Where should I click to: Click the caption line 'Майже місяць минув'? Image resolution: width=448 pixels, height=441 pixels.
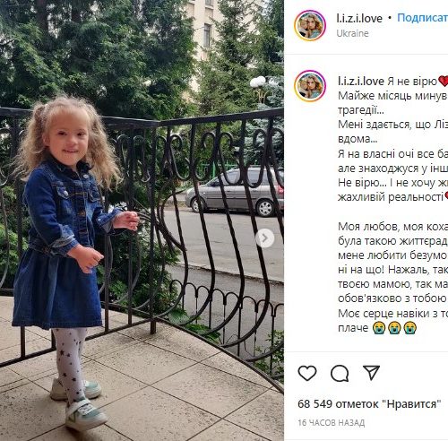[x=392, y=96]
